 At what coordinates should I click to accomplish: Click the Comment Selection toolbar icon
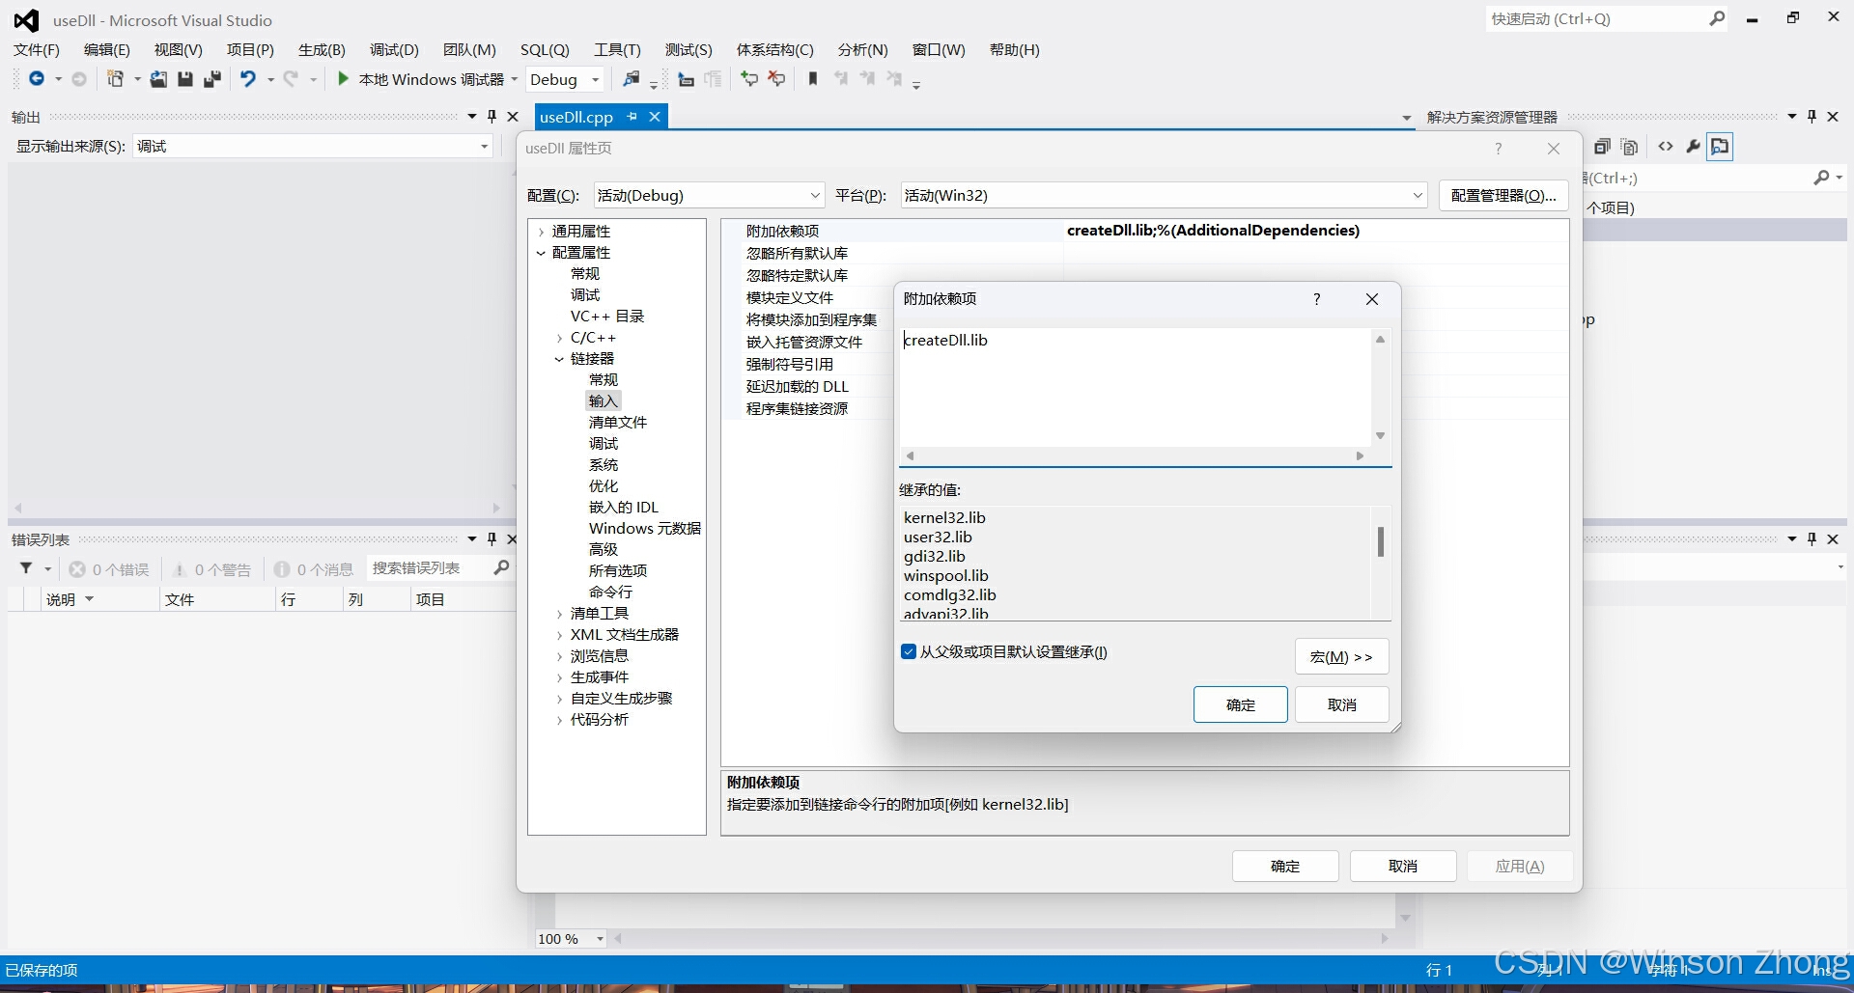point(748,79)
